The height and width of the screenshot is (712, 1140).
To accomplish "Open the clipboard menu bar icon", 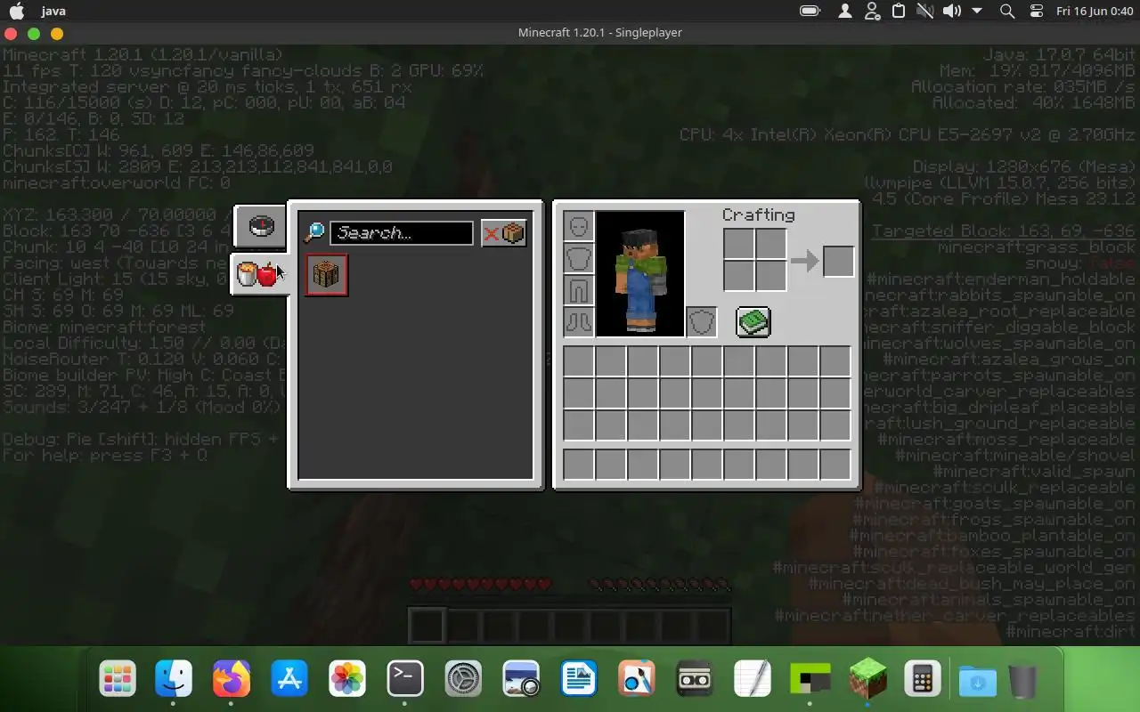I will (x=899, y=11).
